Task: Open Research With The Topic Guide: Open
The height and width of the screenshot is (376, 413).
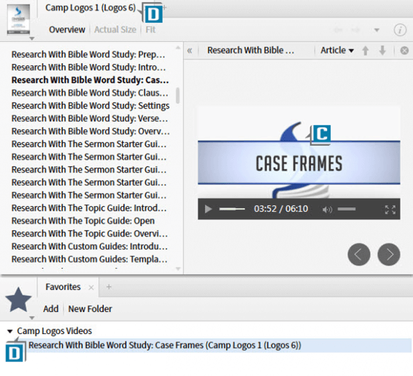Action: (83, 221)
